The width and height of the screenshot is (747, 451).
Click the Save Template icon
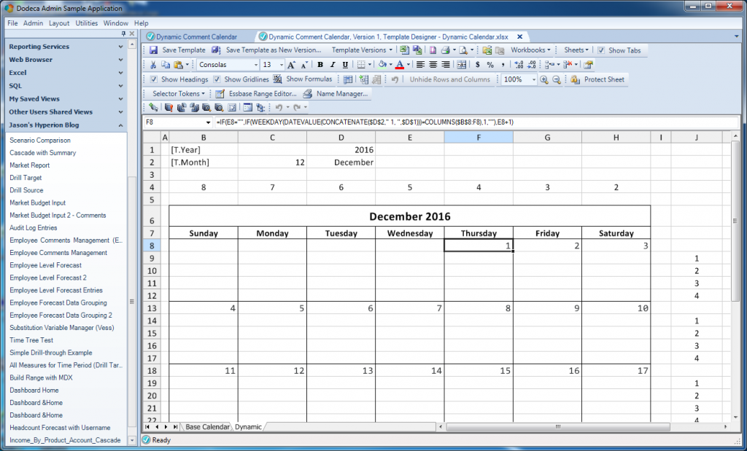click(155, 50)
